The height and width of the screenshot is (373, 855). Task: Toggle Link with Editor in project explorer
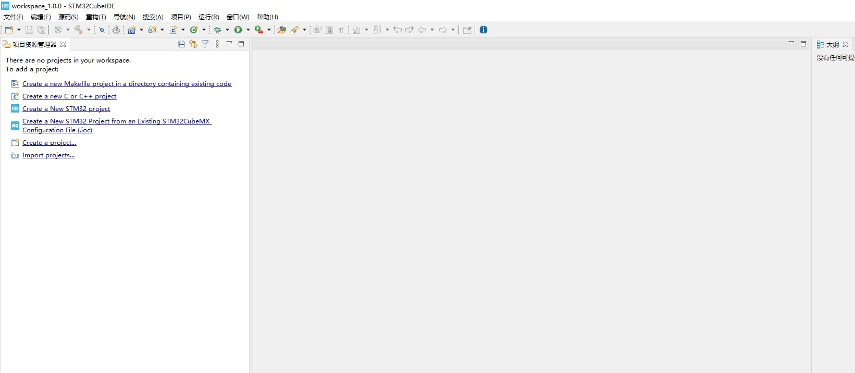pos(193,44)
